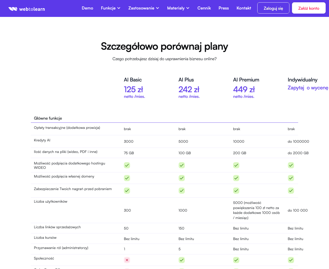Click the AI Premium checkmark in Społeczność row
Screen dimensions: 329x269
pos(236,260)
